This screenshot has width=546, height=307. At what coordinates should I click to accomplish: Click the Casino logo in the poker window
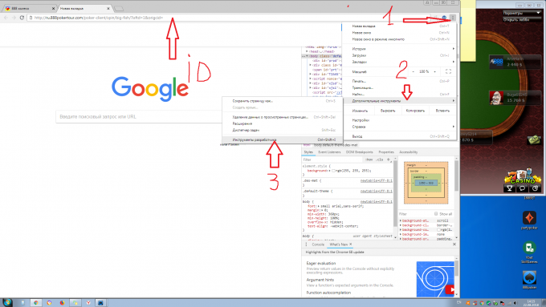click(x=523, y=176)
